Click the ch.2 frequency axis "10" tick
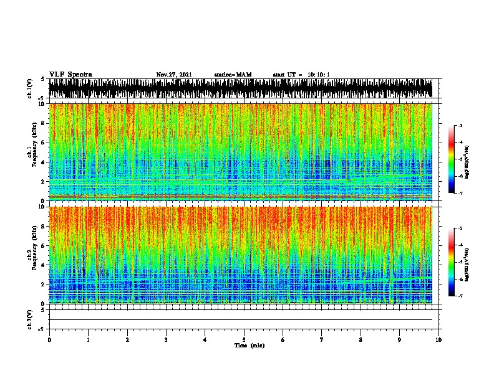The height and width of the screenshot is (381, 494). 42,207
